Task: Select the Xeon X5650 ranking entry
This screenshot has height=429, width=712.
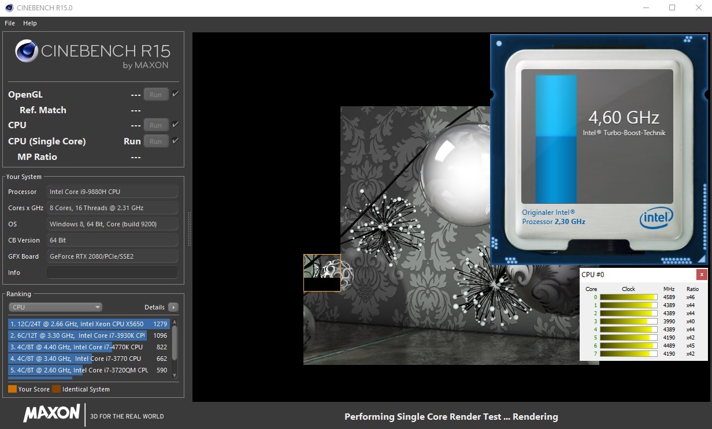Action: pos(89,324)
